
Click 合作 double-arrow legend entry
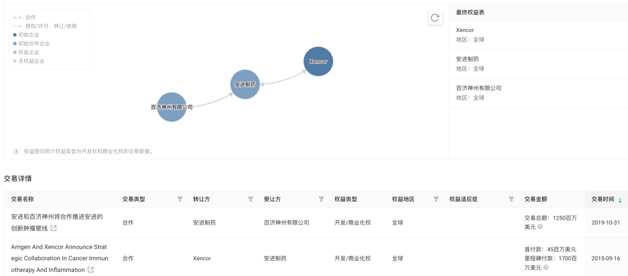tap(24, 17)
